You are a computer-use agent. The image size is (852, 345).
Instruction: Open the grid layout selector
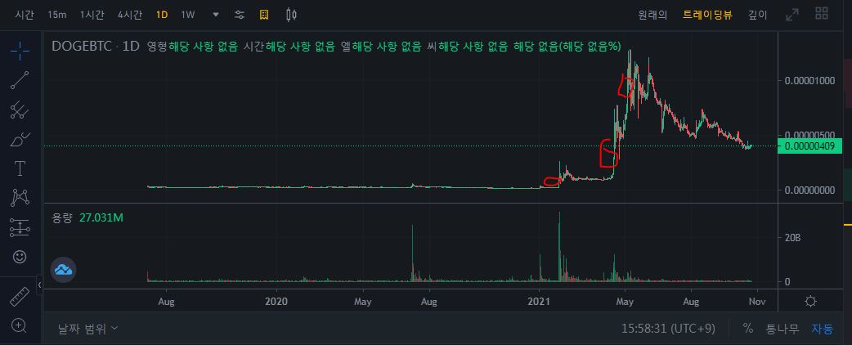point(822,14)
